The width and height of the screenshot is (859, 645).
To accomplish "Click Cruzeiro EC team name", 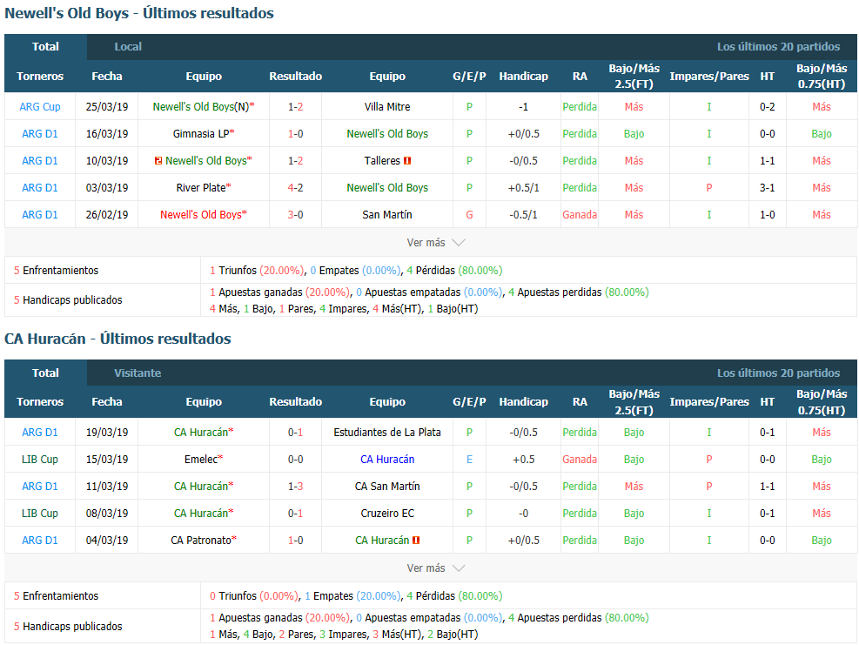I will 387,514.
